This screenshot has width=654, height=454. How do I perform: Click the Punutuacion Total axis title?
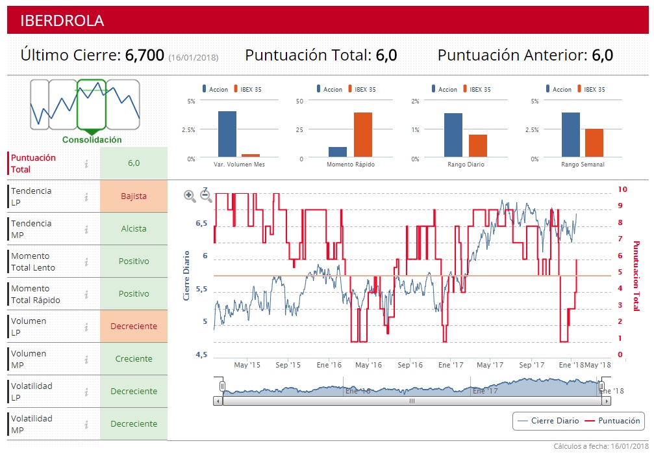(636, 276)
